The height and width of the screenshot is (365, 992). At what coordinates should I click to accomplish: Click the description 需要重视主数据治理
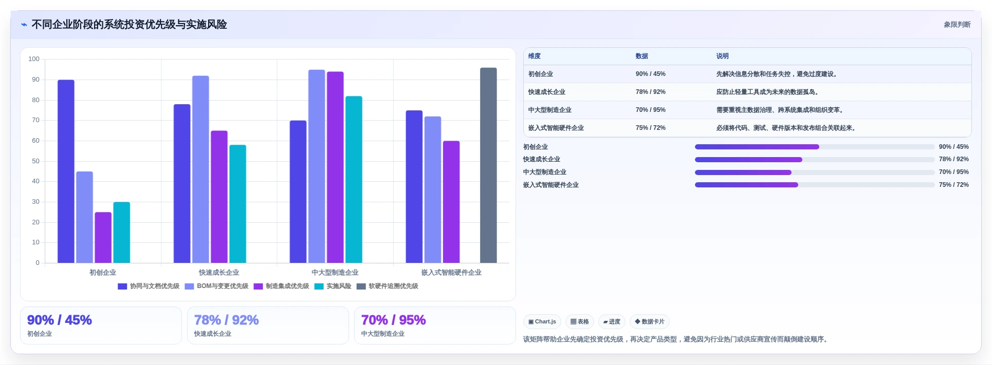781,110
